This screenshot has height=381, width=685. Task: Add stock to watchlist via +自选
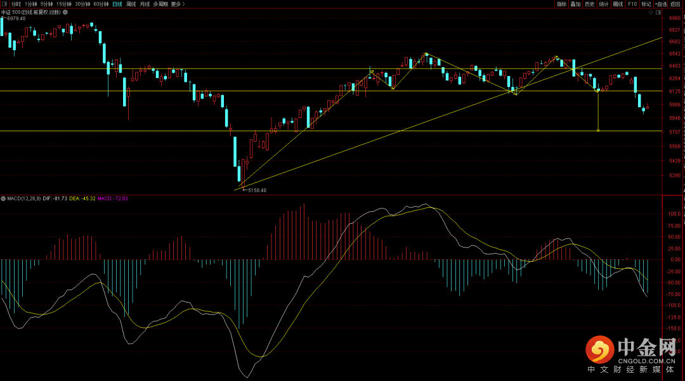coord(661,4)
